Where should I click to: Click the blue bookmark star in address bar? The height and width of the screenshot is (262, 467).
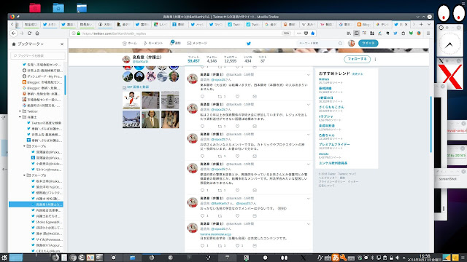click(x=313, y=33)
